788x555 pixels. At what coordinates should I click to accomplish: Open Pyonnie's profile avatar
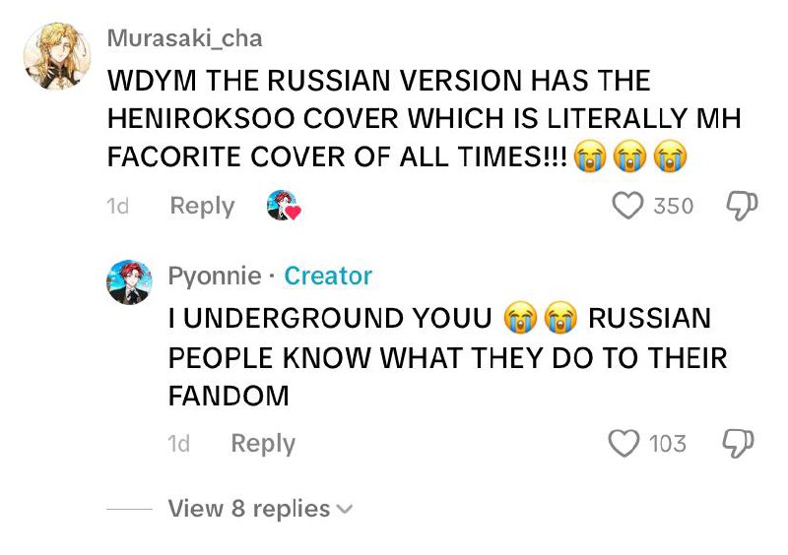[129, 282]
